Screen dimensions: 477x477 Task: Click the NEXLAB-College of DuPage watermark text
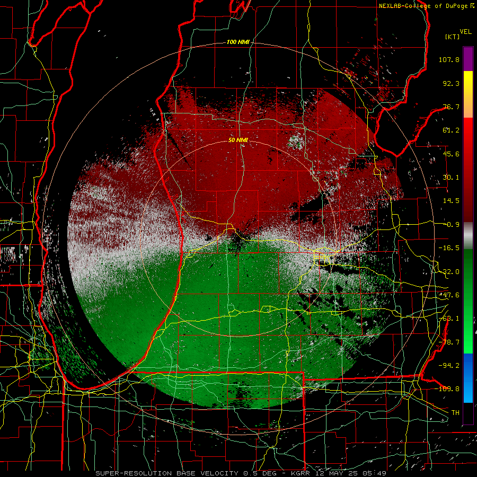[x=424, y=6]
